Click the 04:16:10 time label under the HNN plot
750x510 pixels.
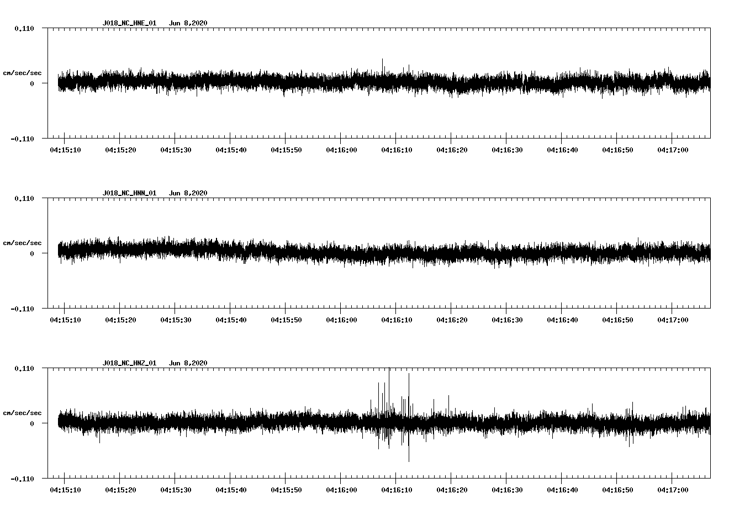pos(397,320)
